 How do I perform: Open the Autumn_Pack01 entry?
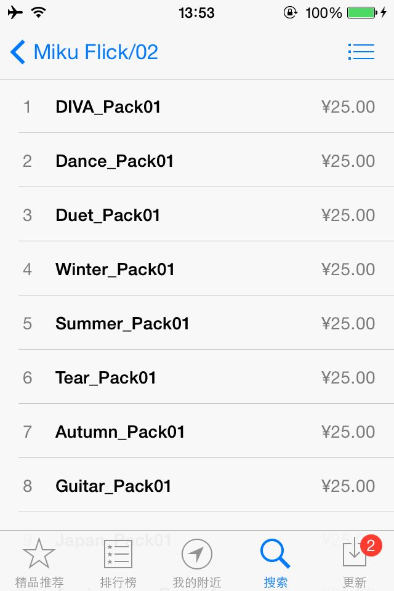120,432
